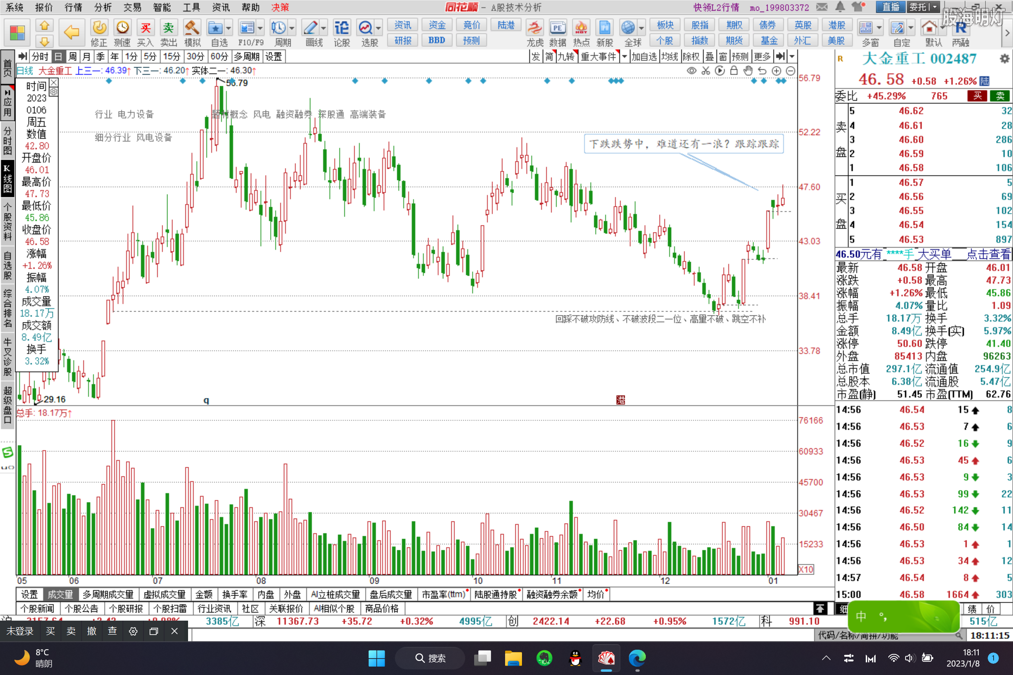The width and height of the screenshot is (1013, 675).
Task: Open the 两融 R margin icon
Action: [961, 33]
